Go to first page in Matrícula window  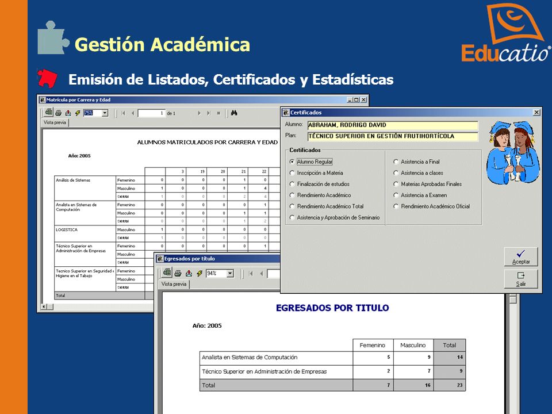pyautogui.click(x=123, y=113)
